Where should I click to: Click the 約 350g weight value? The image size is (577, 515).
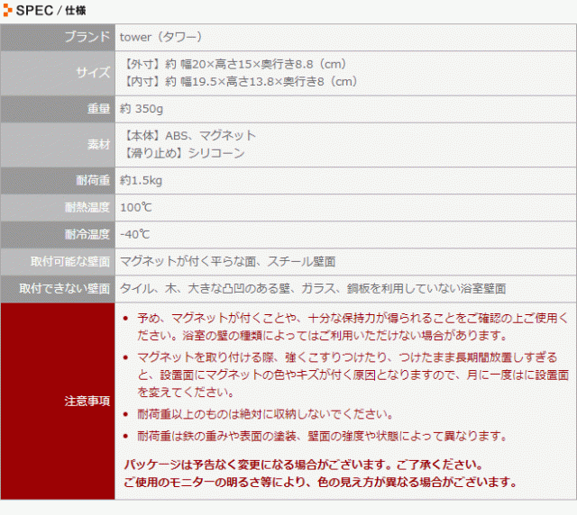tap(144, 108)
